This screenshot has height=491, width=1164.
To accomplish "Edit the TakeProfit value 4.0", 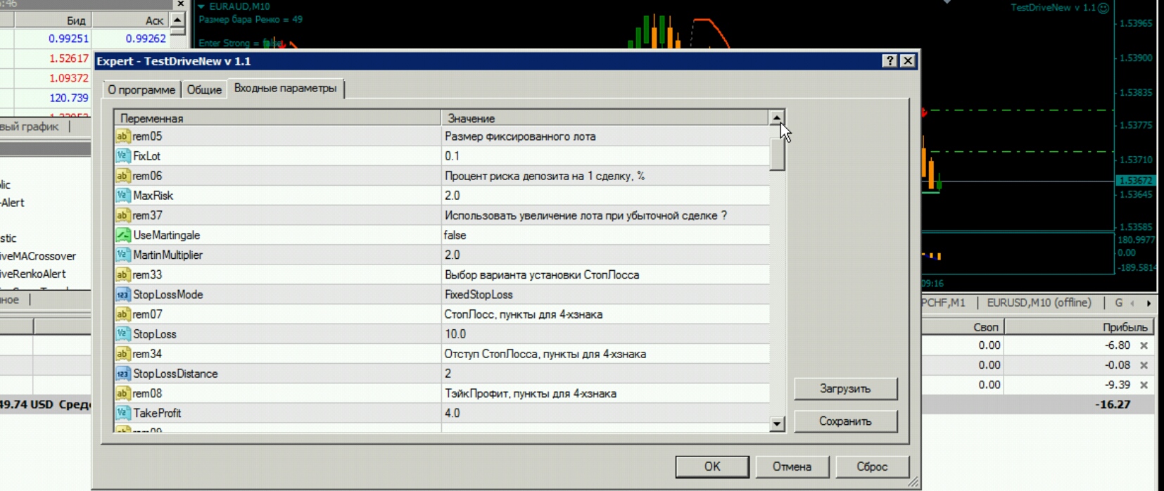I will 605,413.
